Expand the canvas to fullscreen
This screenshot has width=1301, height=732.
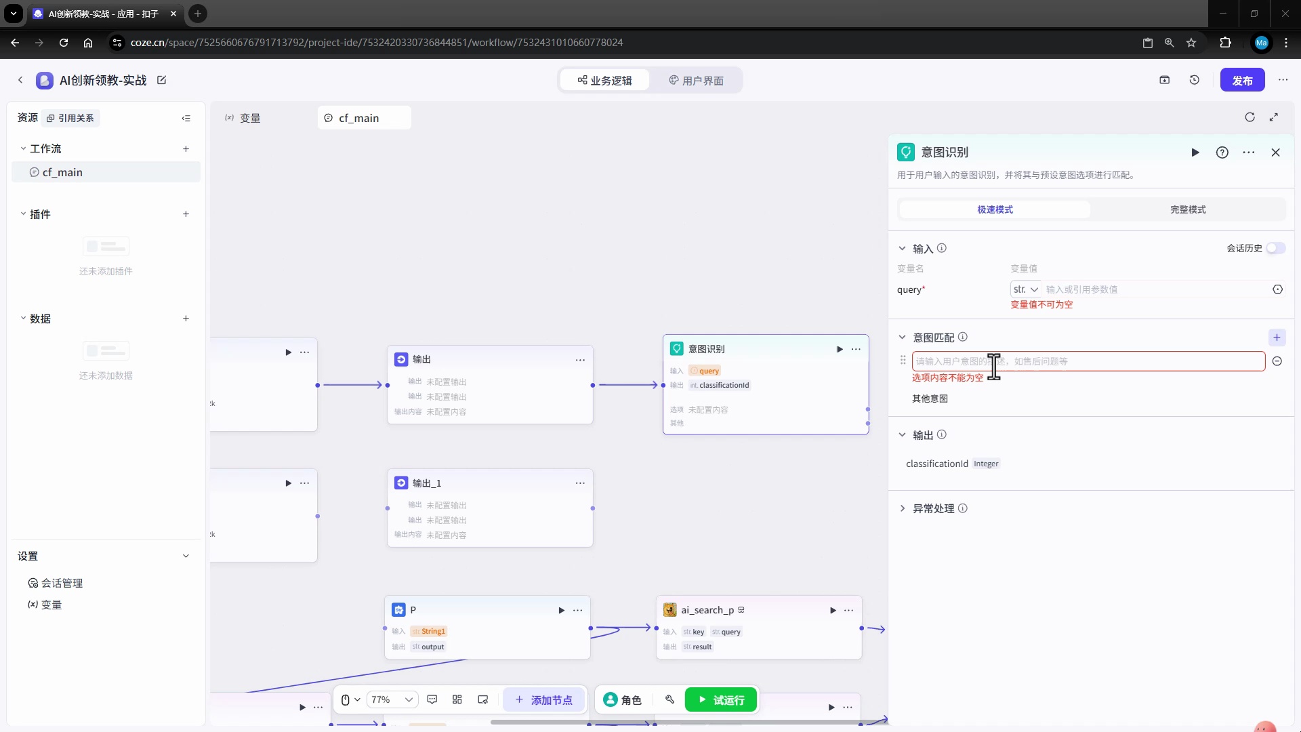1274,117
